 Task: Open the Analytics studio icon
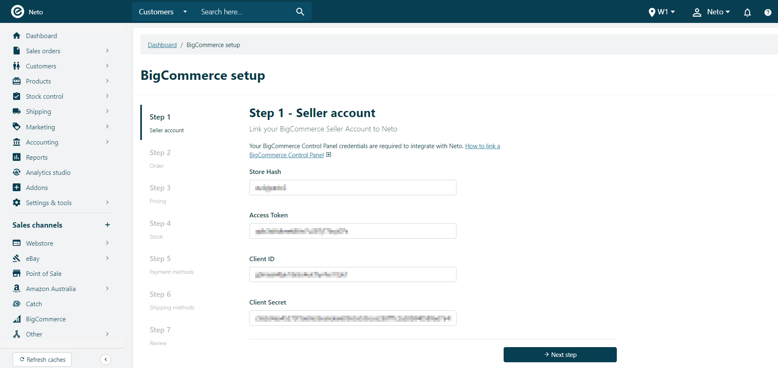point(17,172)
